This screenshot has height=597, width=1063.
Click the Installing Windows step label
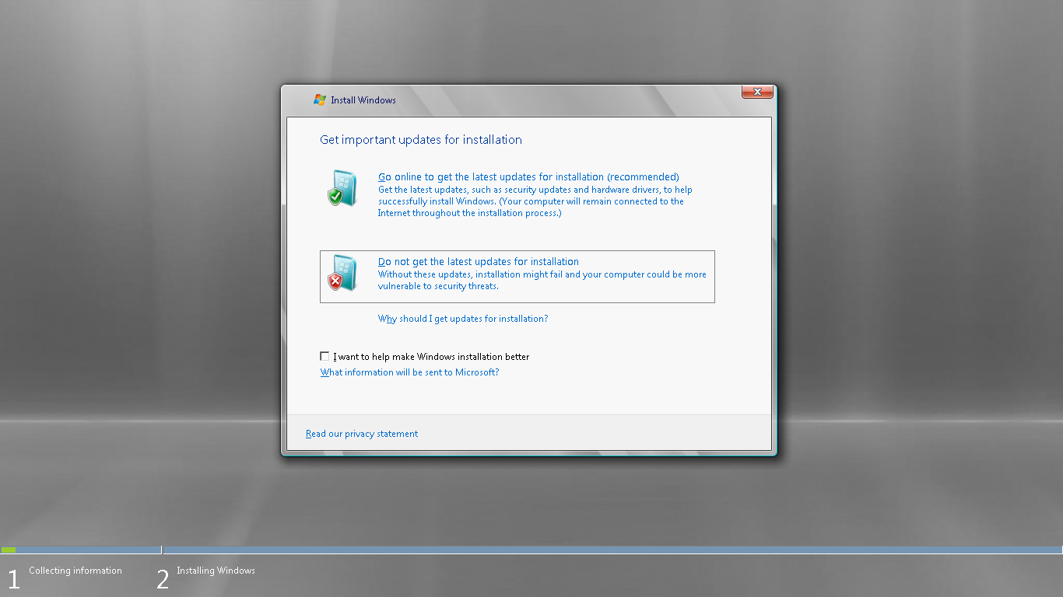tap(216, 571)
